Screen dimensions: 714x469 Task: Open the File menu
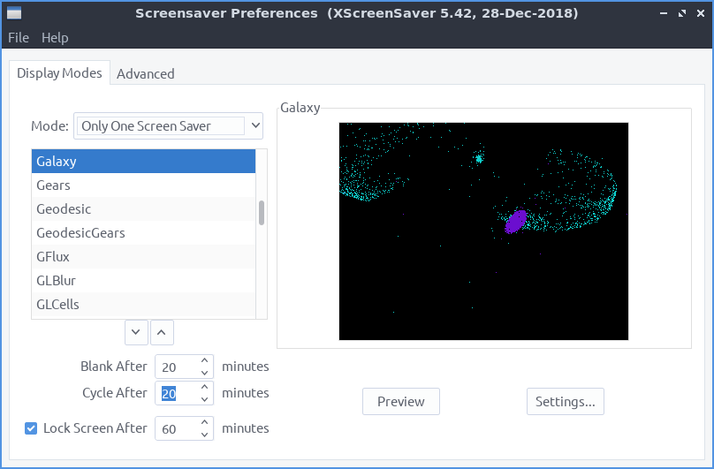[19, 38]
